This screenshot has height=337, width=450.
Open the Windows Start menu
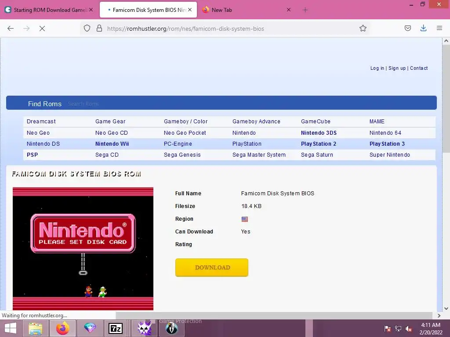pos(11,328)
